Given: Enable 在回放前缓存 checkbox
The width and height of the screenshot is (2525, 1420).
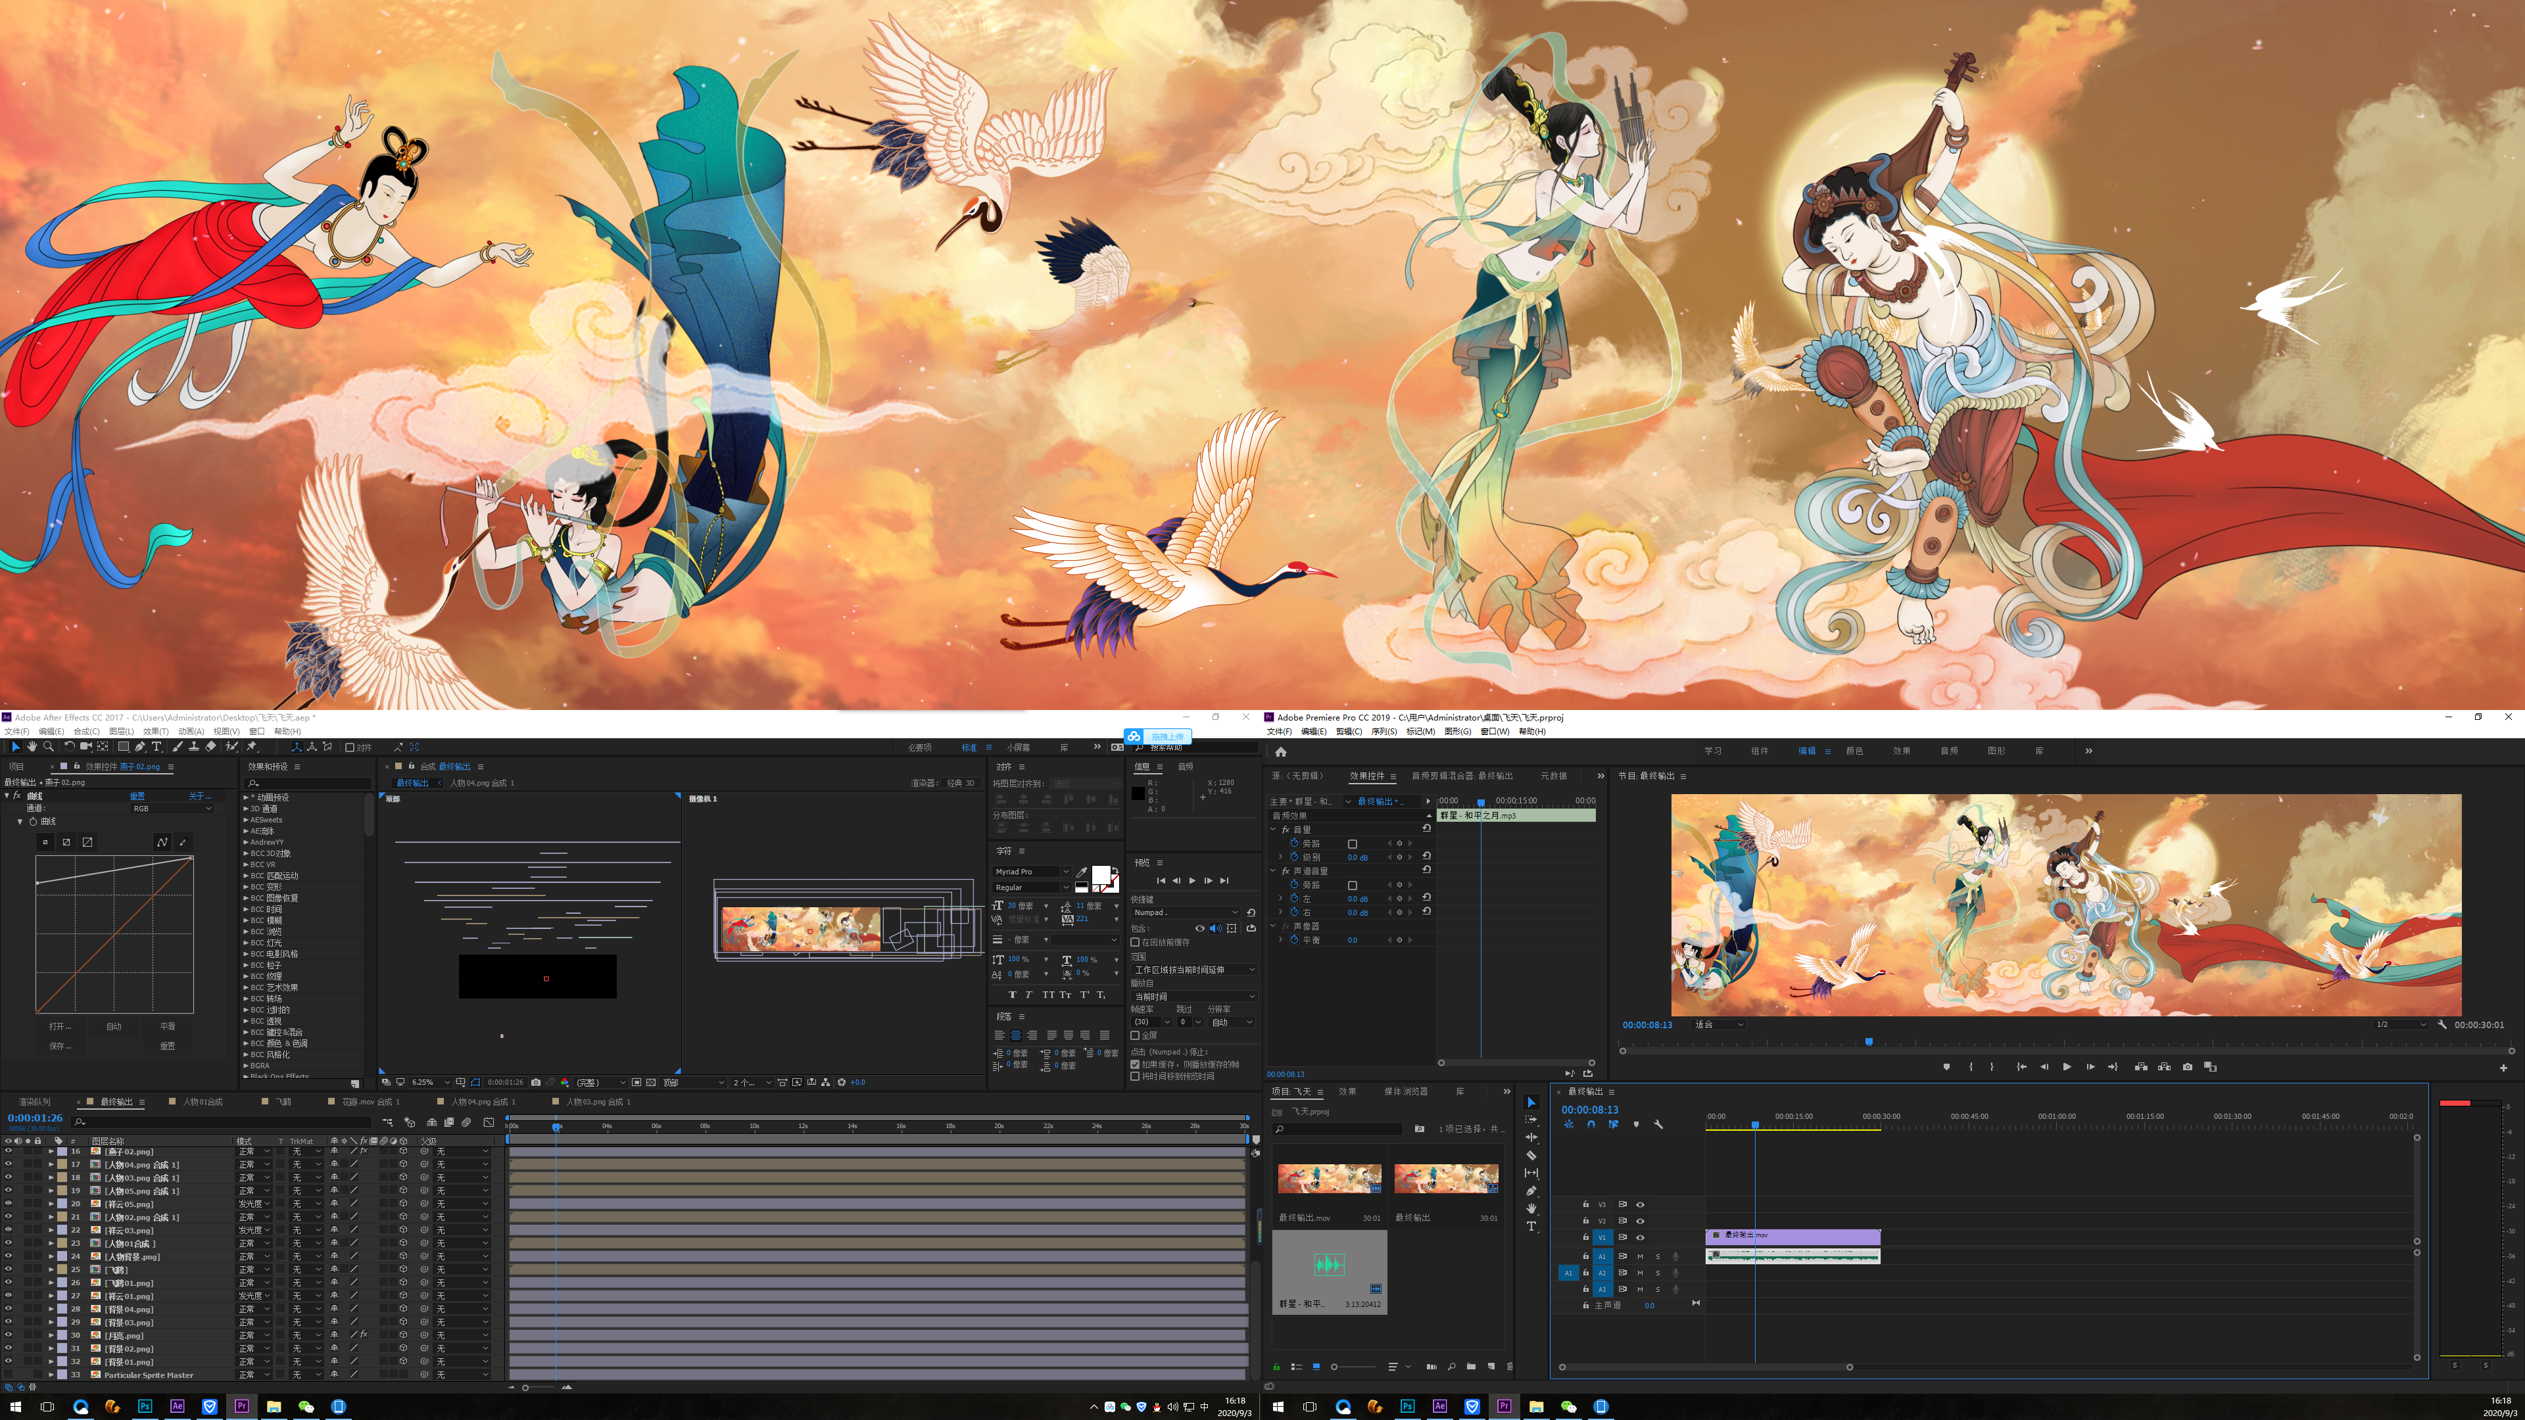Looking at the screenshot, I should pos(1135,942).
